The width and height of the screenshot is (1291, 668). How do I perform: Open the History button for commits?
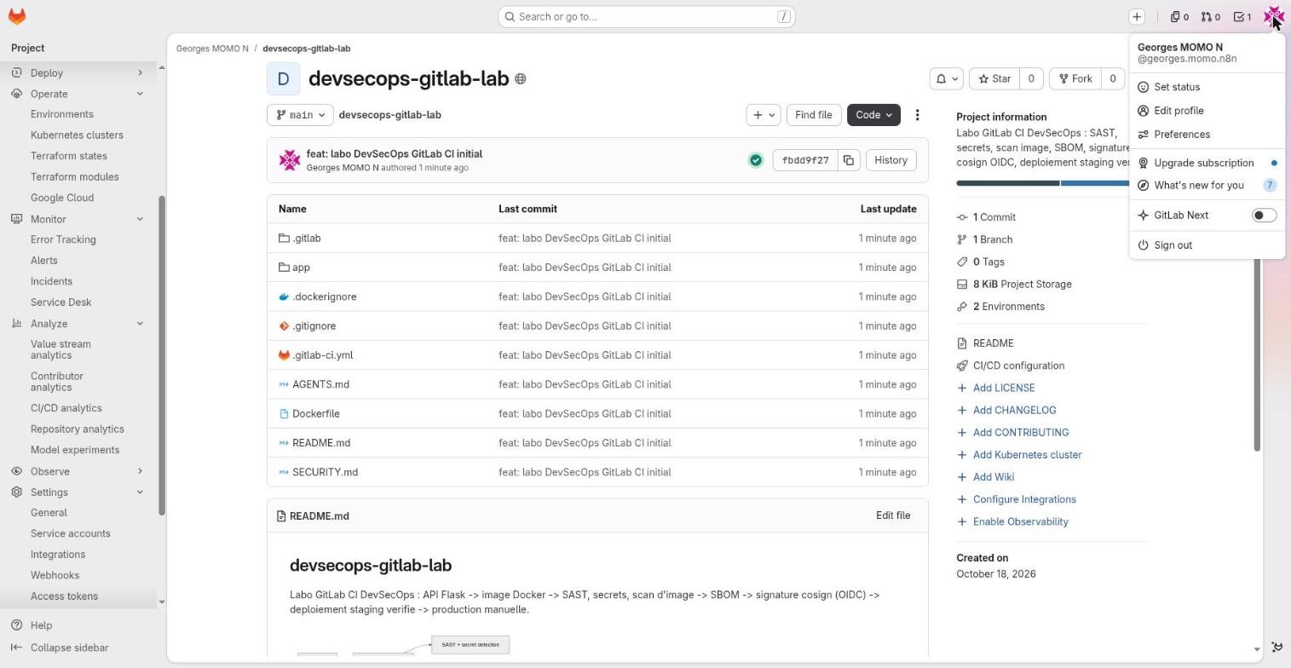click(890, 160)
